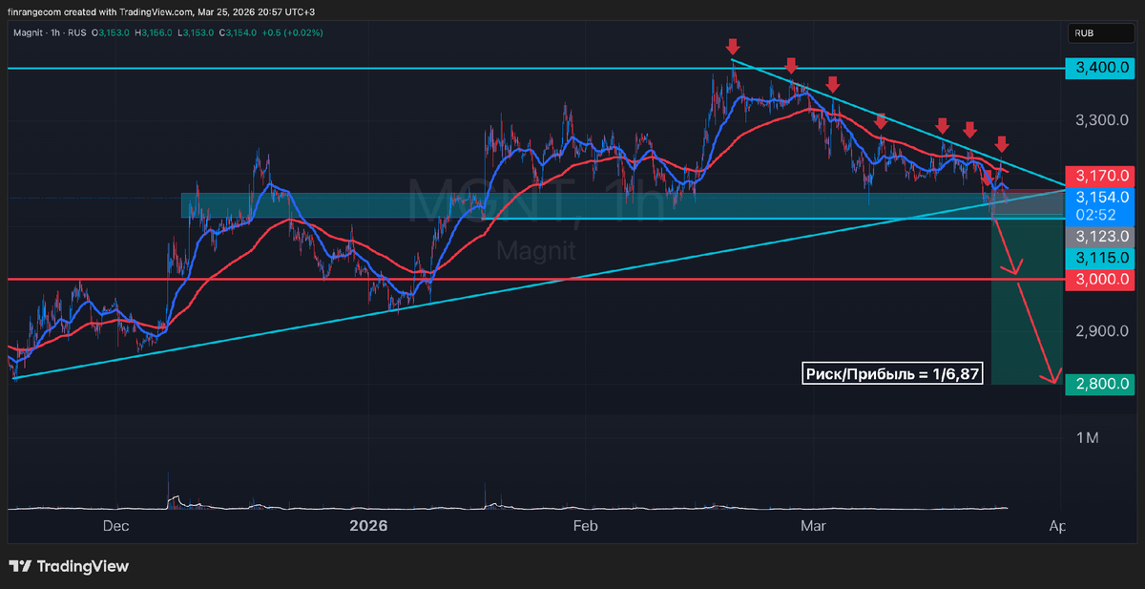Screen dimensions: 1145x589
Task: Click the high value H3,156.0
Action: [154, 32]
